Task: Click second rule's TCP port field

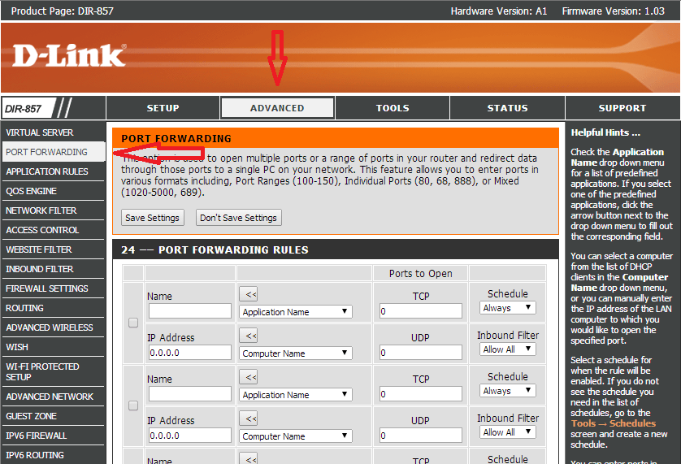Action: click(x=420, y=394)
